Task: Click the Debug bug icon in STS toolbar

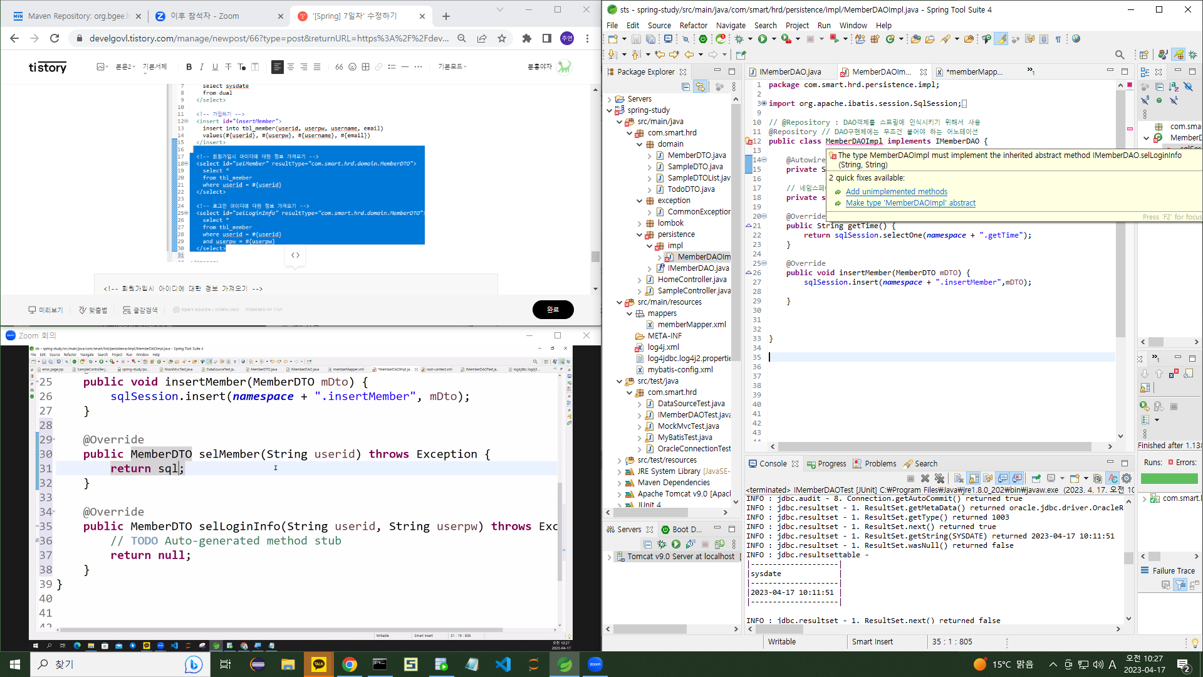Action: coord(739,39)
